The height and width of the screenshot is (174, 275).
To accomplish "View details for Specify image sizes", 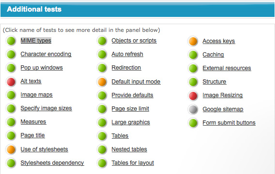I will 46,108.
